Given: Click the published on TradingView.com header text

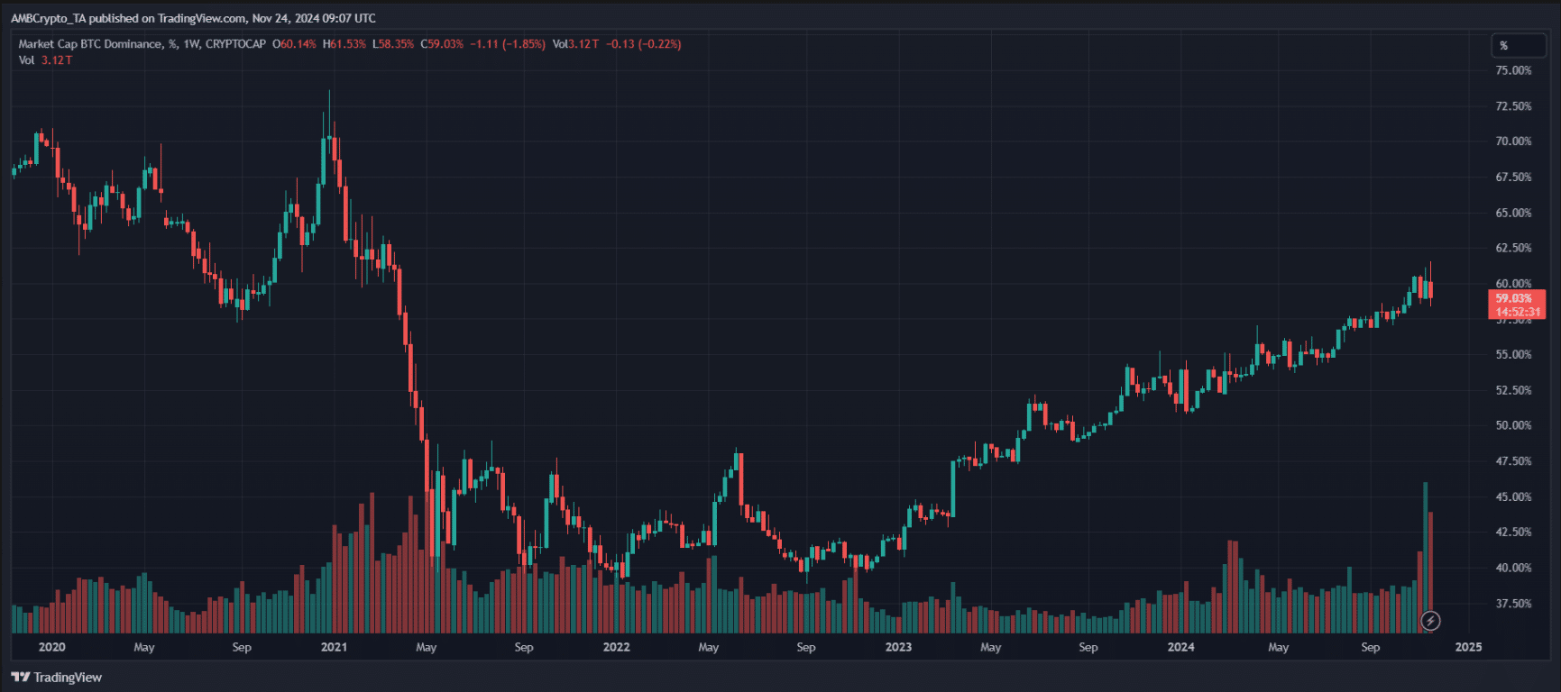Looking at the screenshot, I should tap(168, 18).
